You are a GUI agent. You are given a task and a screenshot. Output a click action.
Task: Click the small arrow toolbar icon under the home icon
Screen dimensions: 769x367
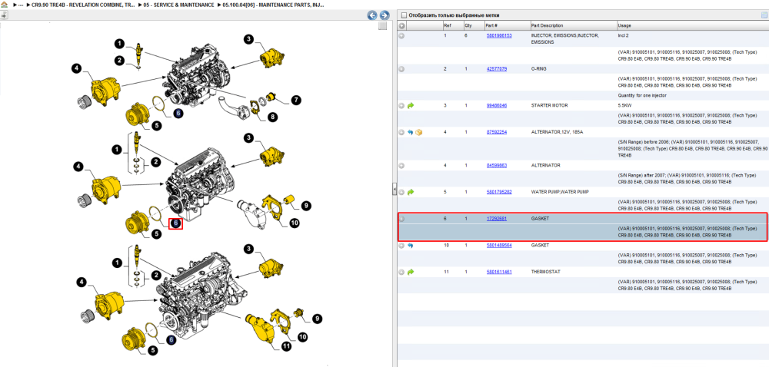pos(4,15)
